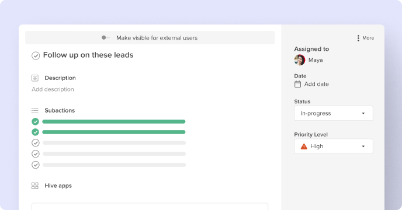Click Maya's avatar photo
This screenshot has height=210, width=402.
[x=300, y=60]
